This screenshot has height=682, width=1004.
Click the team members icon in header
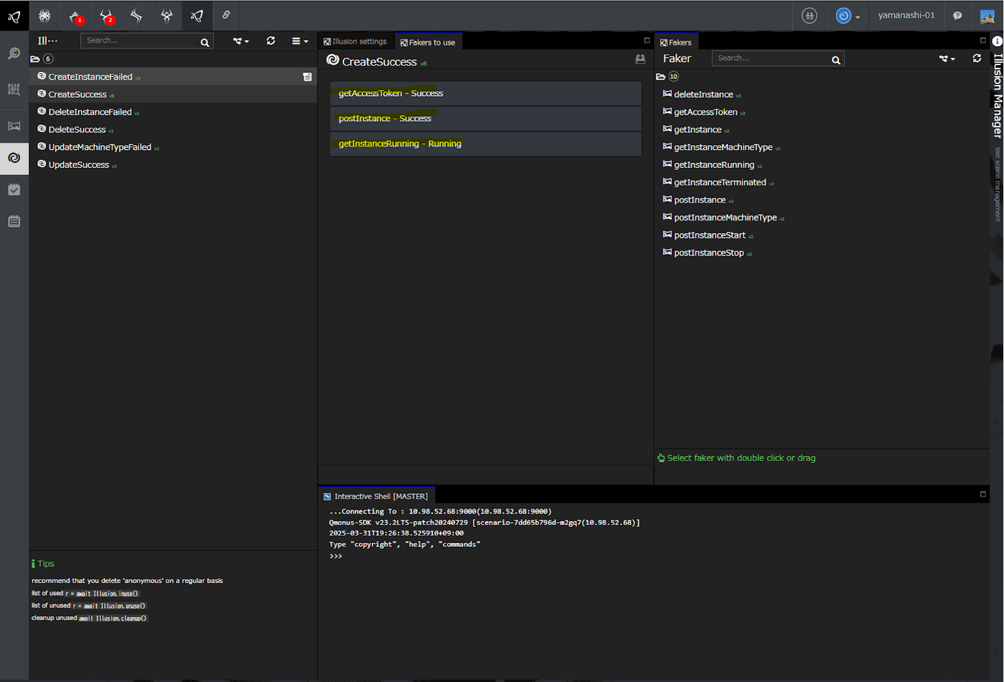tap(809, 16)
